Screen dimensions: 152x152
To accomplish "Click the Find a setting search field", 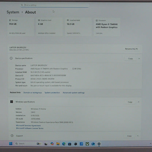I will (x=54, y=5).
